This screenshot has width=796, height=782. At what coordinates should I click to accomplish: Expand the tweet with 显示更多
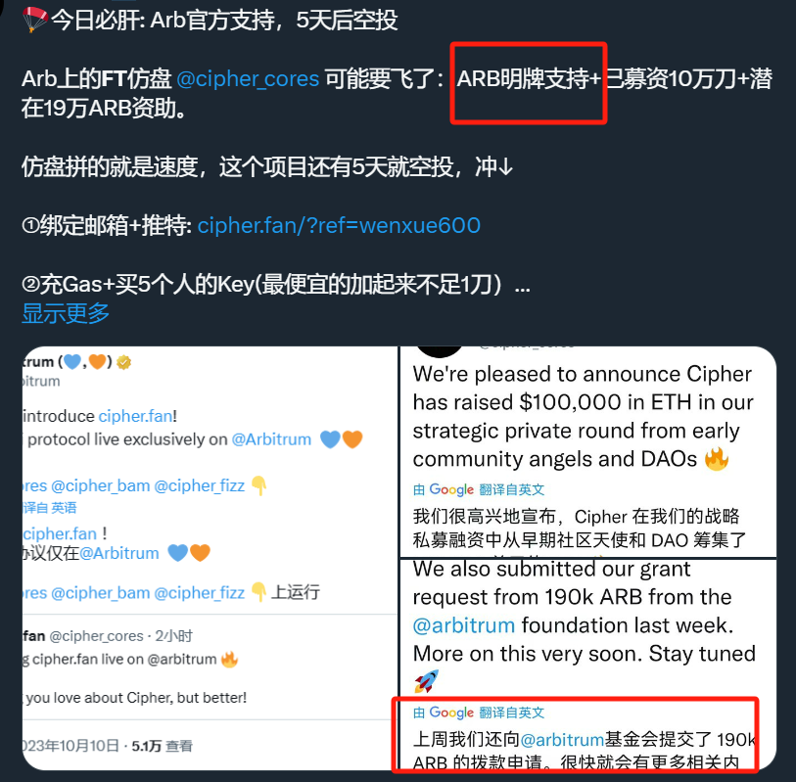(66, 313)
